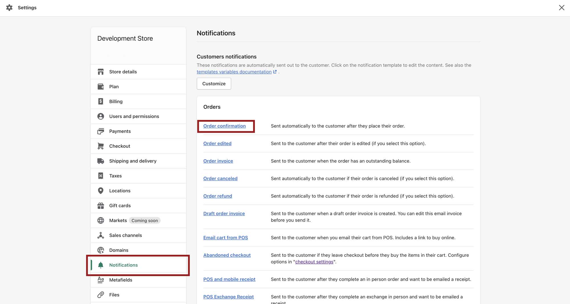Click the Metafields text icon
Image resolution: width=570 pixels, height=304 pixels.
point(101,280)
